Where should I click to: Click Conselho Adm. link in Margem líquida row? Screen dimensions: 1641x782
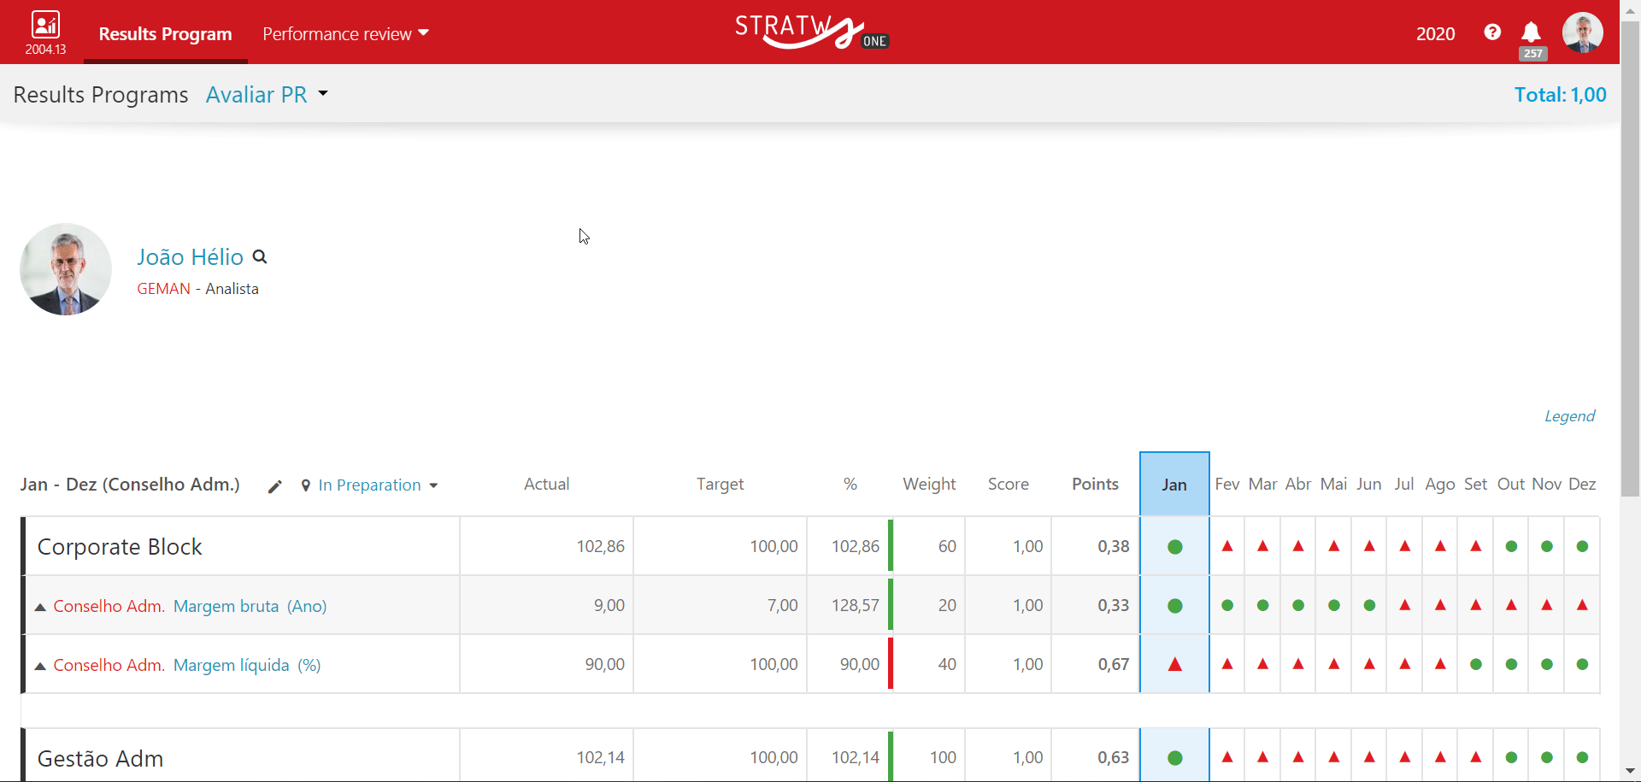(109, 665)
